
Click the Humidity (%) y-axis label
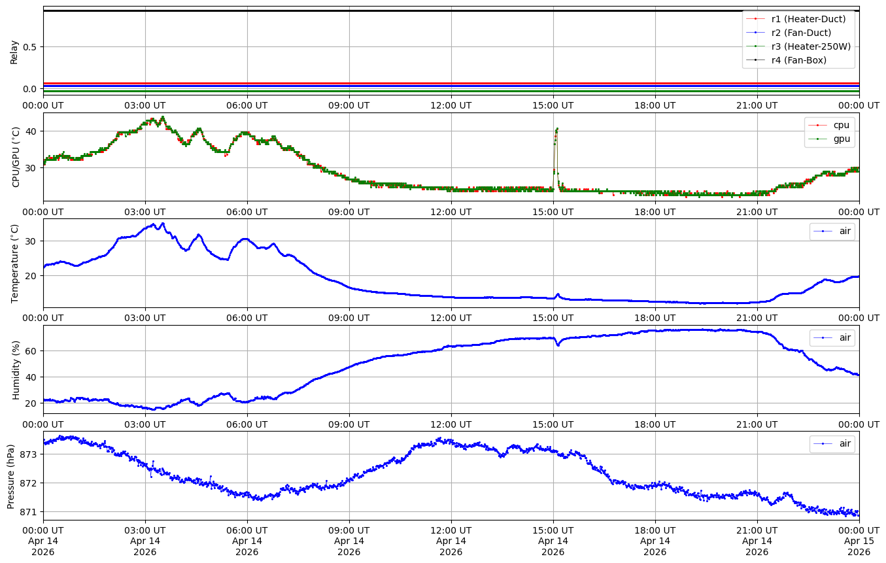16,369
